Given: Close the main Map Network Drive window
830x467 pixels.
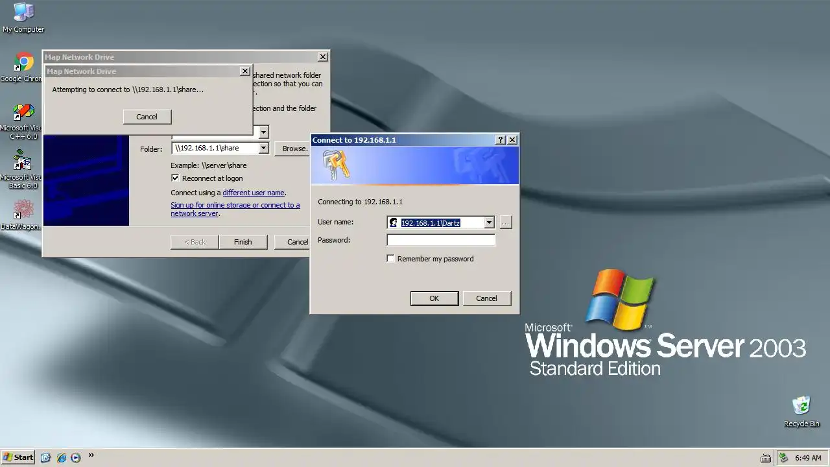Looking at the screenshot, I should (322, 57).
